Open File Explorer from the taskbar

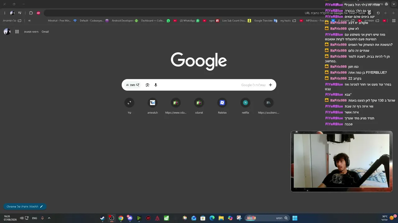tap(221, 218)
